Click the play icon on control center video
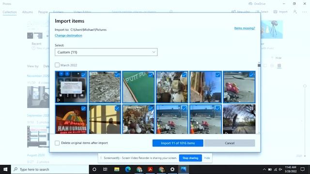 click(59, 100)
